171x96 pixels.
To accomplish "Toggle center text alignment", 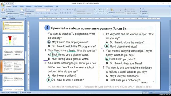I will pyautogui.click(x=63, y=13).
